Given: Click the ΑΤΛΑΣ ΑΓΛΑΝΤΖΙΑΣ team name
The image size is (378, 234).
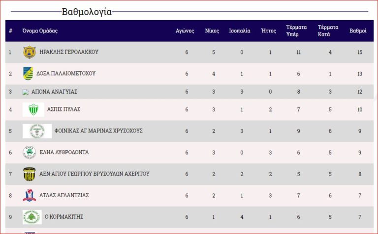Looking at the screenshot, I should (64, 195).
